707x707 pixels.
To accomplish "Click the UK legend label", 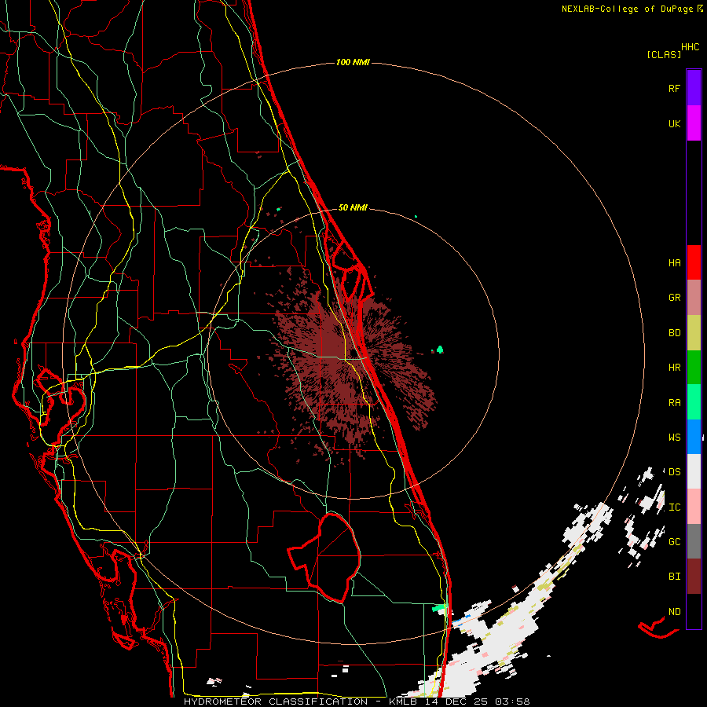I will [674, 123].
